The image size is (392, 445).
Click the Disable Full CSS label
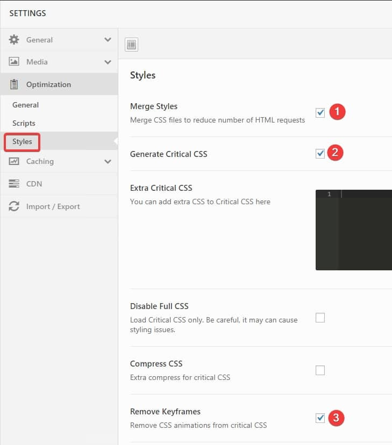pos(159,306)
